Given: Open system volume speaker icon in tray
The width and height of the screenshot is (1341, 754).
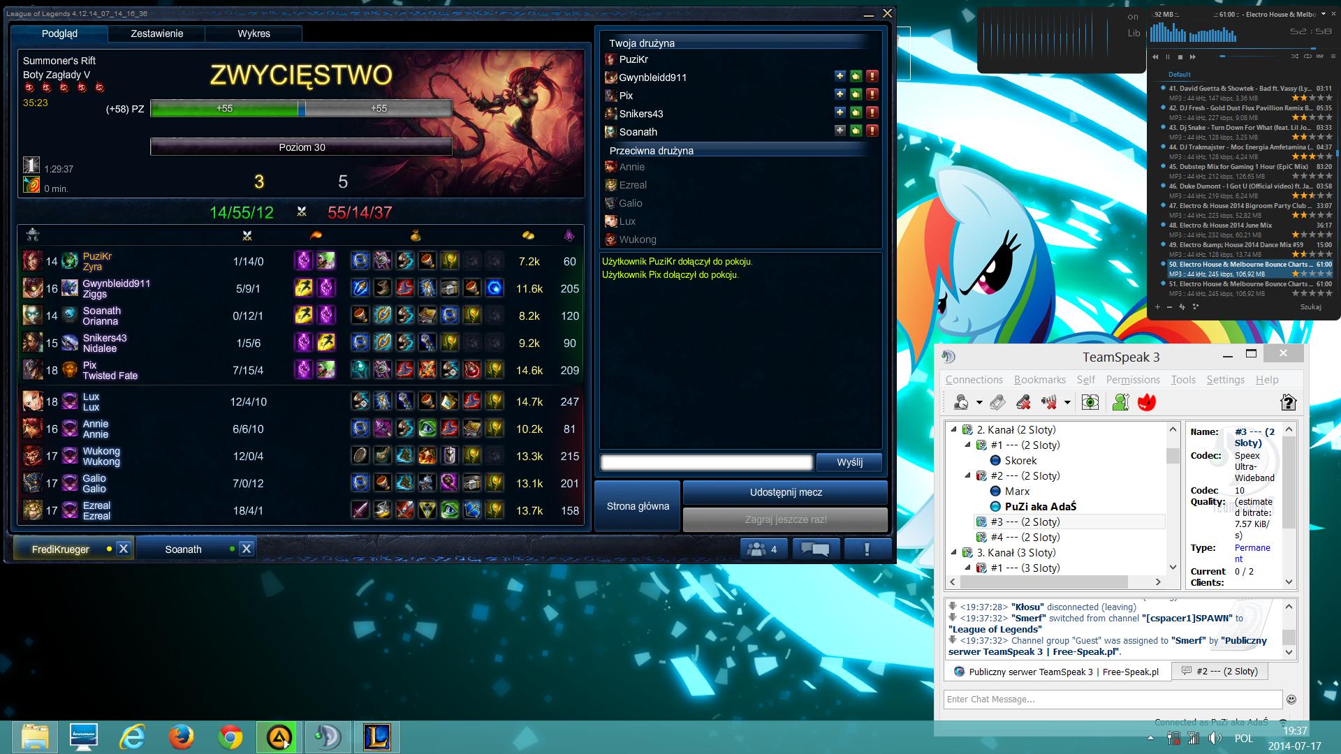Looking at the screenshot, I should [1215, 738].
